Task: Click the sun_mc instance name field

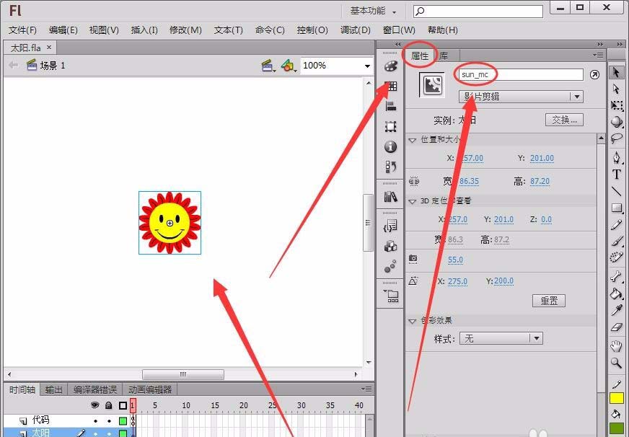Action: pos(521,74)
